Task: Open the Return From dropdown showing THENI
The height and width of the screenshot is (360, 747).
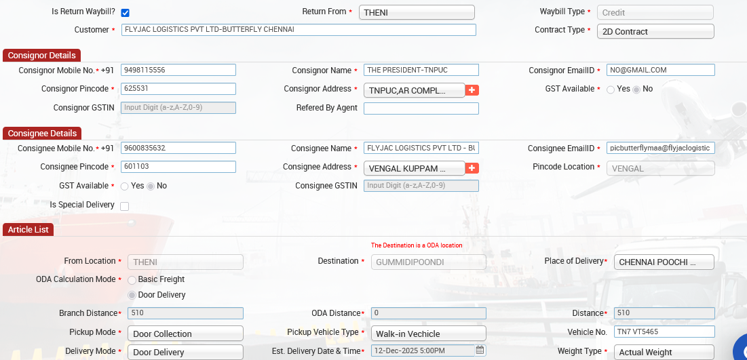Action: click(417, 13)
